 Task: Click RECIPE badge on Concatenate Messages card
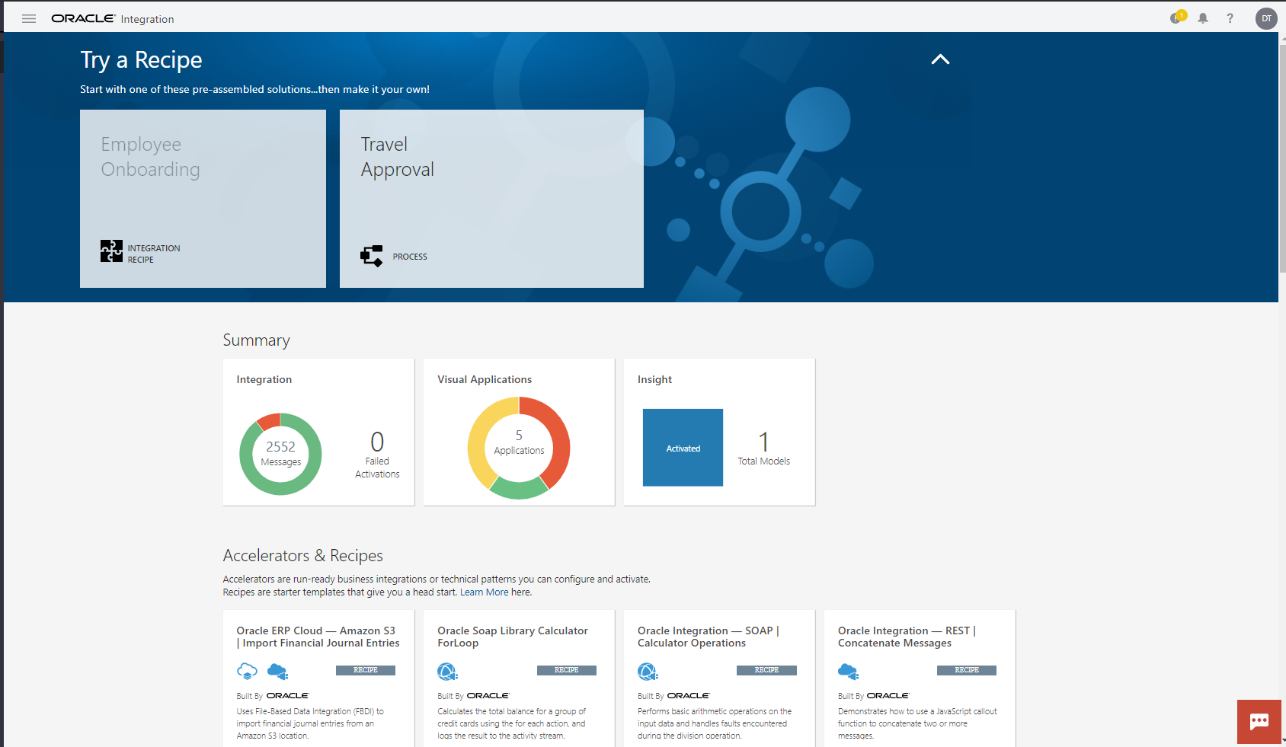967,670
